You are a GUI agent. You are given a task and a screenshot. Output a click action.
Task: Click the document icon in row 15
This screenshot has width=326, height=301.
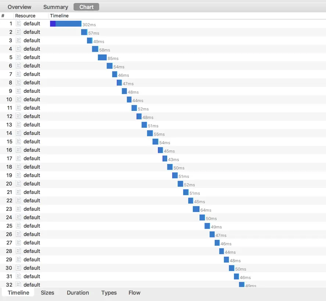18,141
